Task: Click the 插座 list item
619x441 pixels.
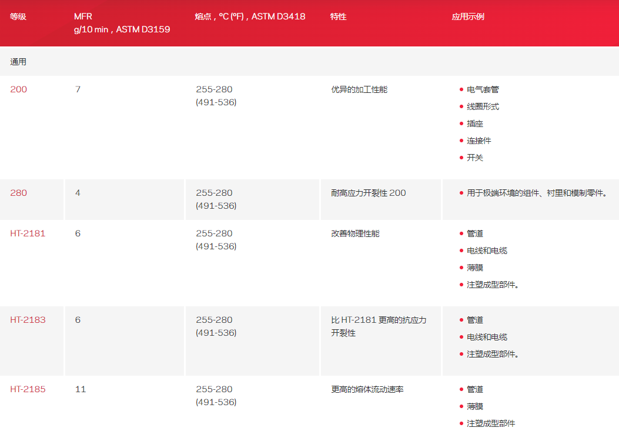Action: click(475, 124)
